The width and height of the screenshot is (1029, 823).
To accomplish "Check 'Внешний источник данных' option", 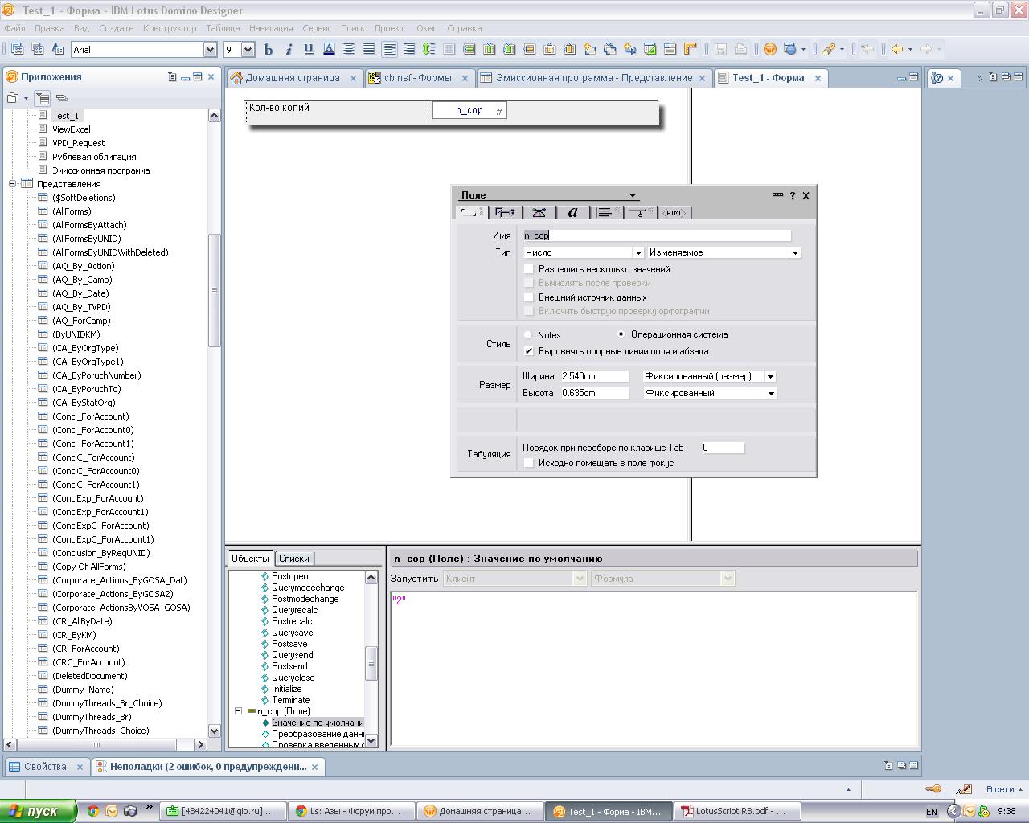I will 529,297.
